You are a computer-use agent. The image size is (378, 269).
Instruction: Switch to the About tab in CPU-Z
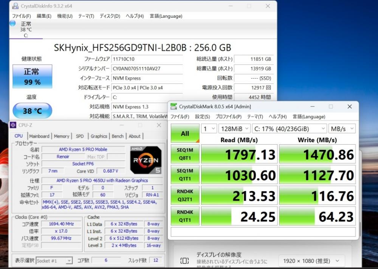[x=135, y=136]
